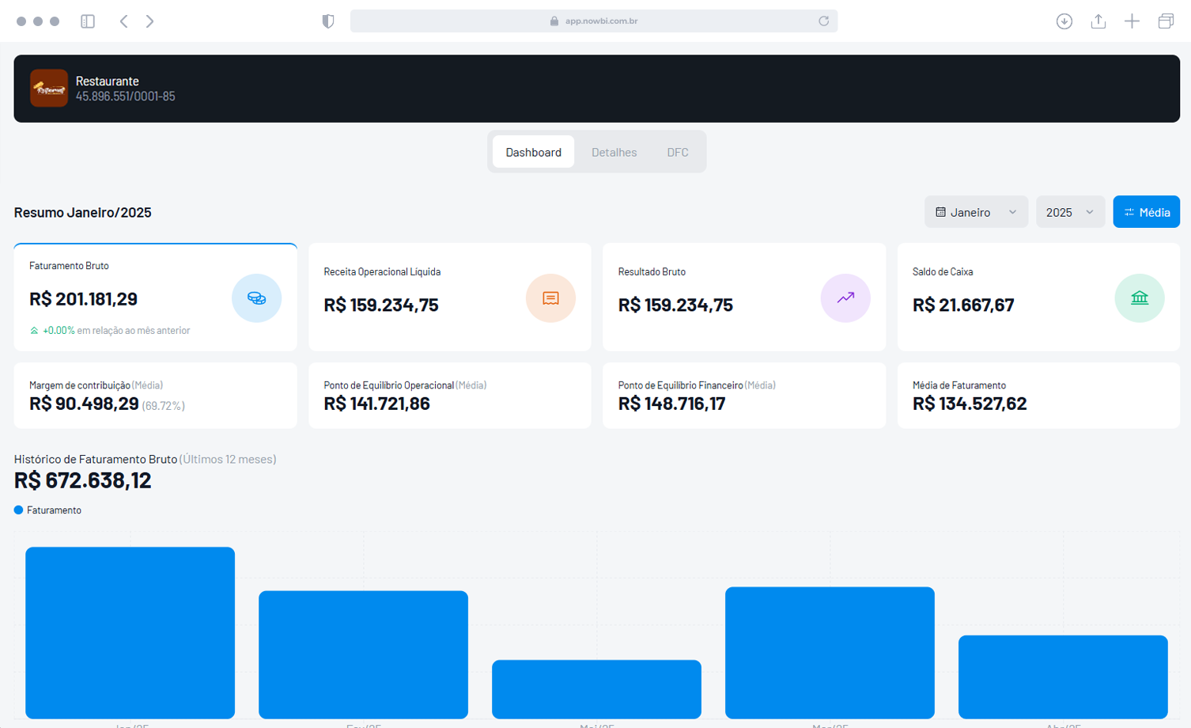
Task: Open the DFC tab
Action: point(678,152)
